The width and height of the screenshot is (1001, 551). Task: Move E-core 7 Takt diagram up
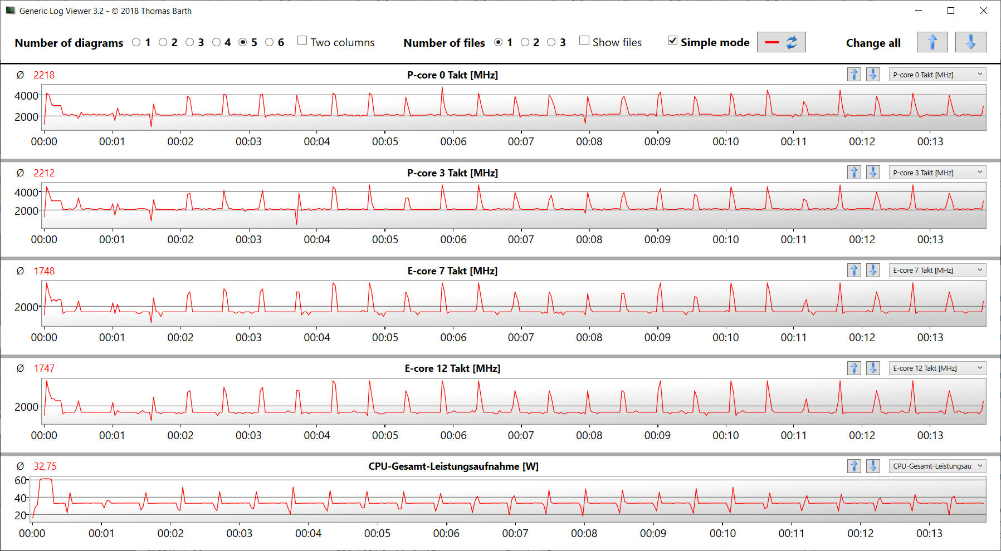point(854,270)
